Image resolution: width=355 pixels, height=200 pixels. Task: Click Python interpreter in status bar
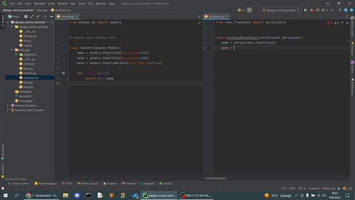click(328, 188)
